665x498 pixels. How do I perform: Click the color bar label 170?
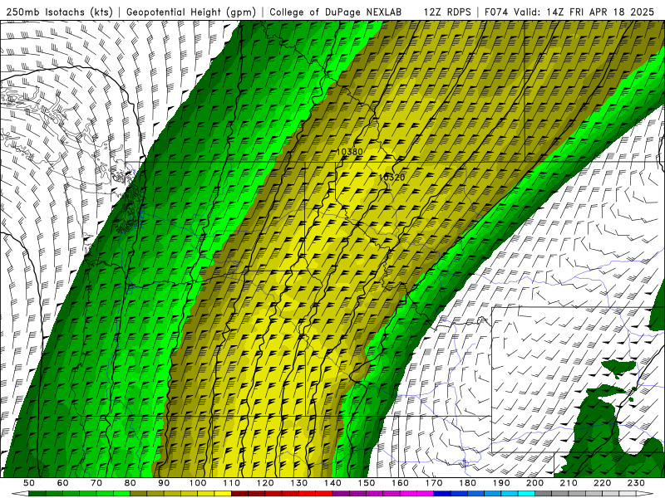(x=434, y=483)
